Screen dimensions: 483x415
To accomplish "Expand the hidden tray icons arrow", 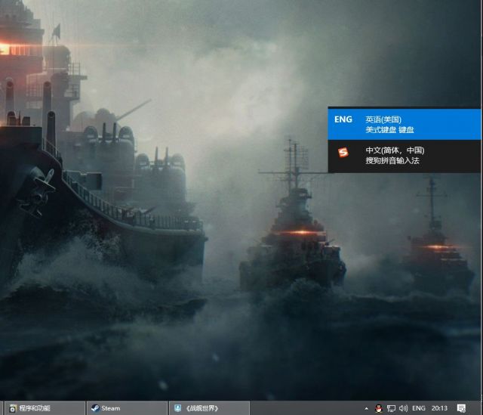I will point(366,408).
